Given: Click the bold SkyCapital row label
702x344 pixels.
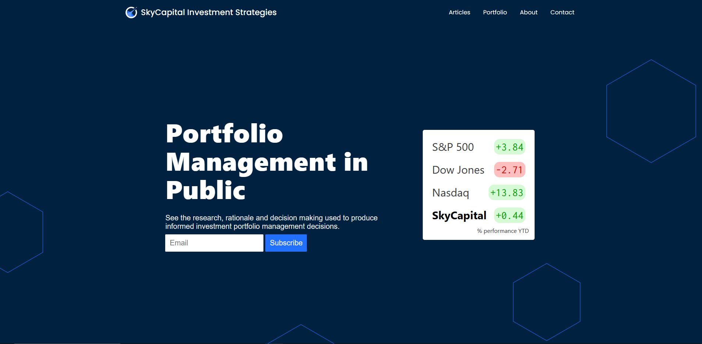Looking at the screenshot, I should [x=459, y=216].
